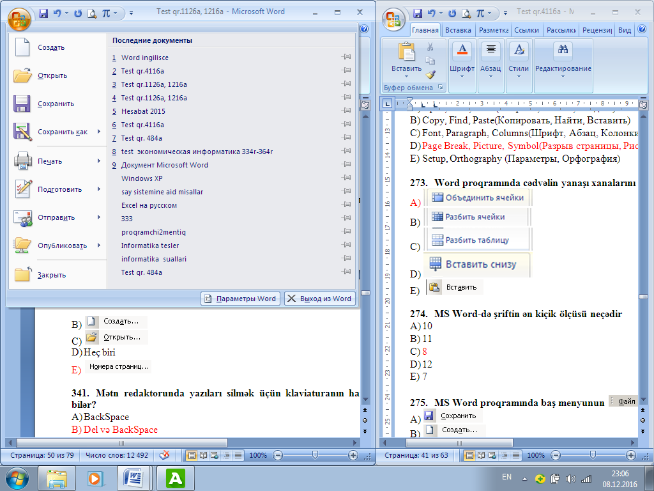Pin the Hesabat 2015 recent document
The width and height of the screenshot is (654, 491).
tap(346, 111)
